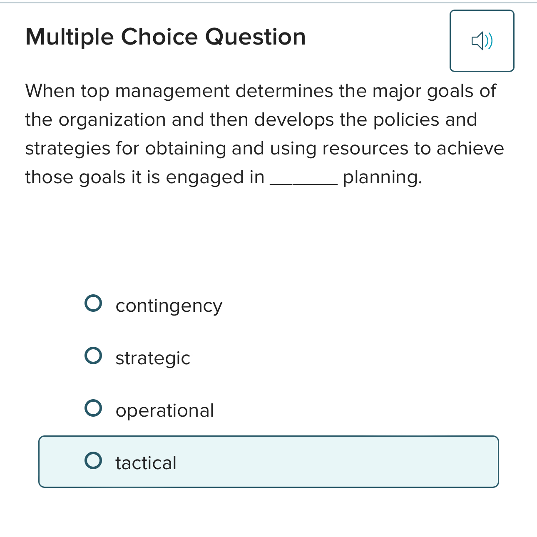The width and height of the screenshot is (537, 537).
Task: Pick tactical from the answer choices
Action: pyautogui.click(x=145, y=462)
